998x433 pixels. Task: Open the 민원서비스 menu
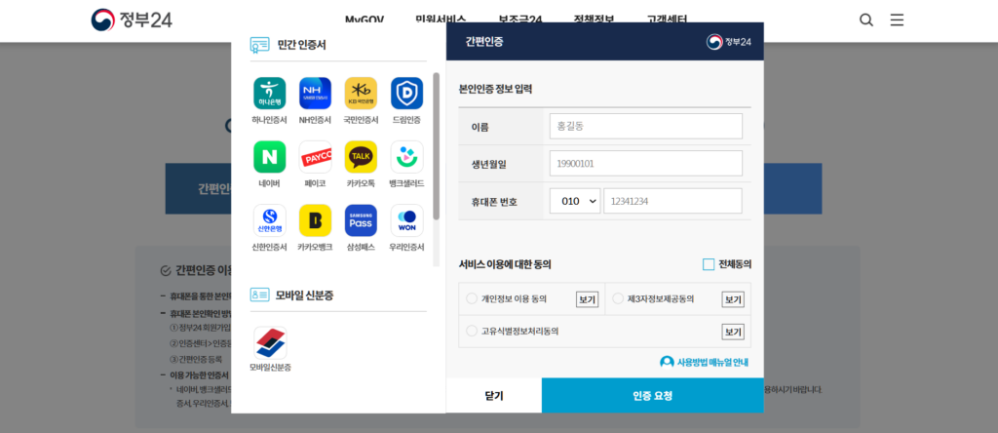click(441, 20)
